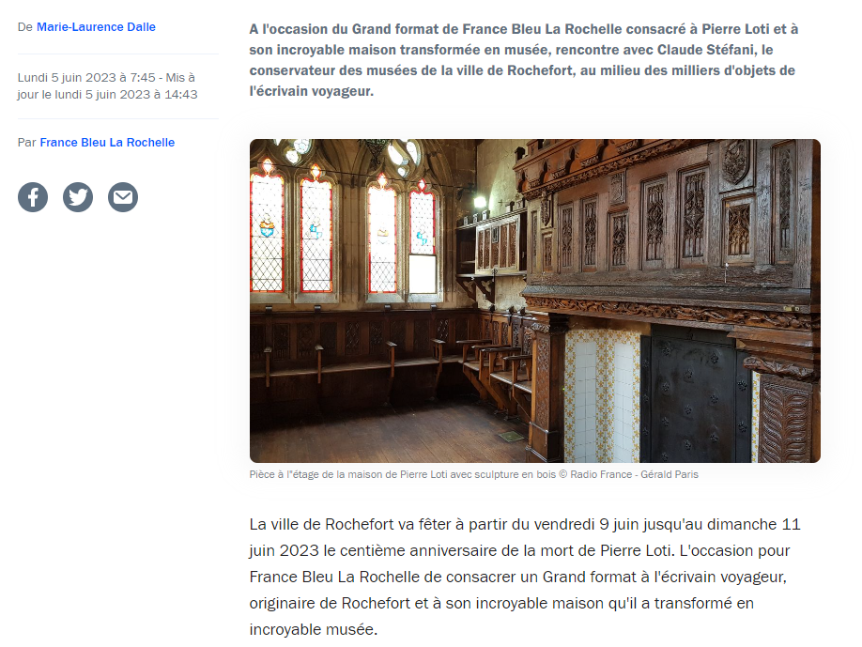Click the stained-glass windows in the photo

pos(344,231)
